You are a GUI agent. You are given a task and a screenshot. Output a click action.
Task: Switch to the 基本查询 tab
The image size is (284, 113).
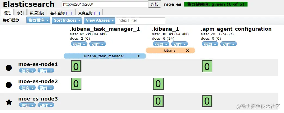57,13
